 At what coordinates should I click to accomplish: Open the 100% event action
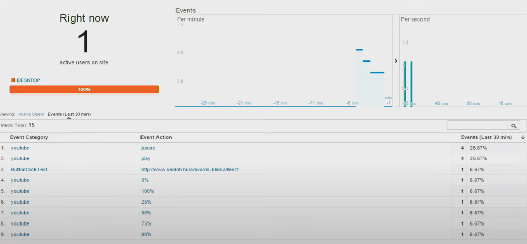coord(147,191)
